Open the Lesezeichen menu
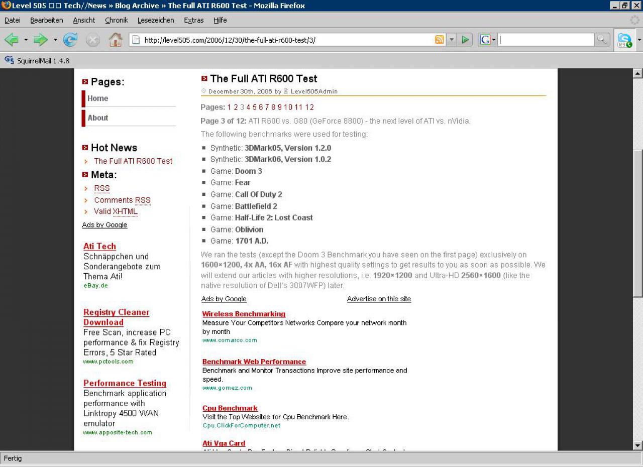This screenshot has height=467, width=643. [x=156, y=20]
